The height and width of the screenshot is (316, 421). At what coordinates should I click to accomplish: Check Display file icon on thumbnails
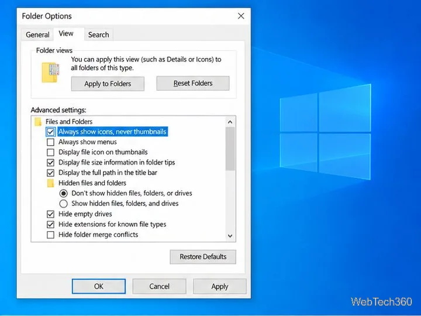[50, 152]
